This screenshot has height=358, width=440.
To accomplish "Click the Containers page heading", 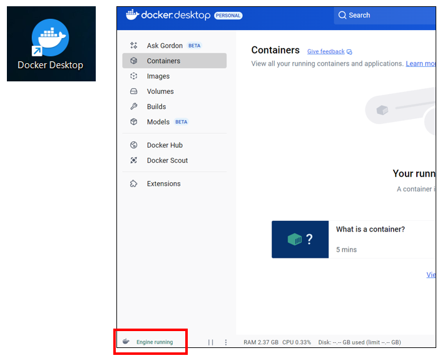I will tap(275, 50).
